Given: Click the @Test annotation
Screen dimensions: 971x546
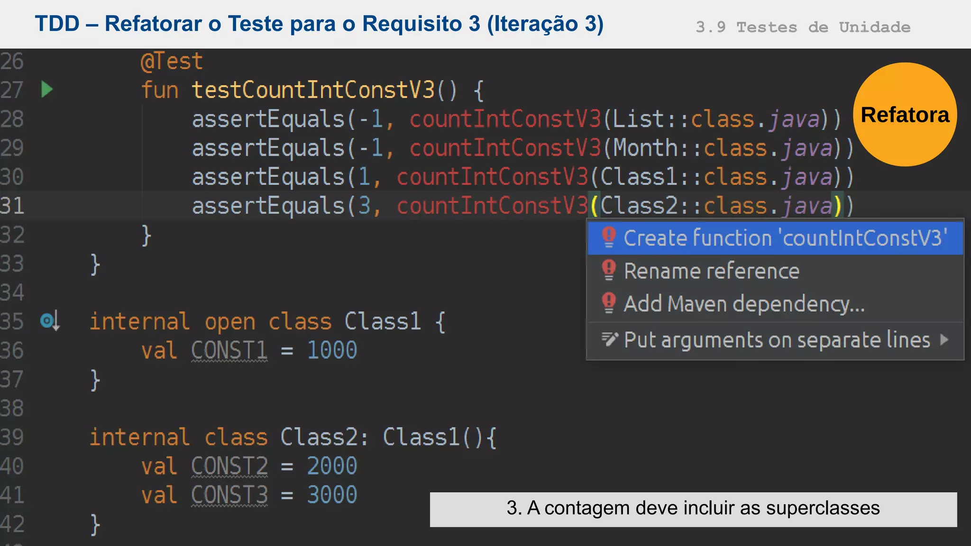Looking at the screenshot, I should (x=172, y=62).
